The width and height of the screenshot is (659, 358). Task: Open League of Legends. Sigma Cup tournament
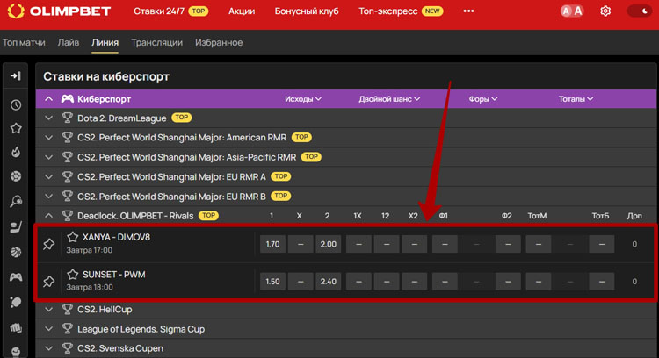141,329
